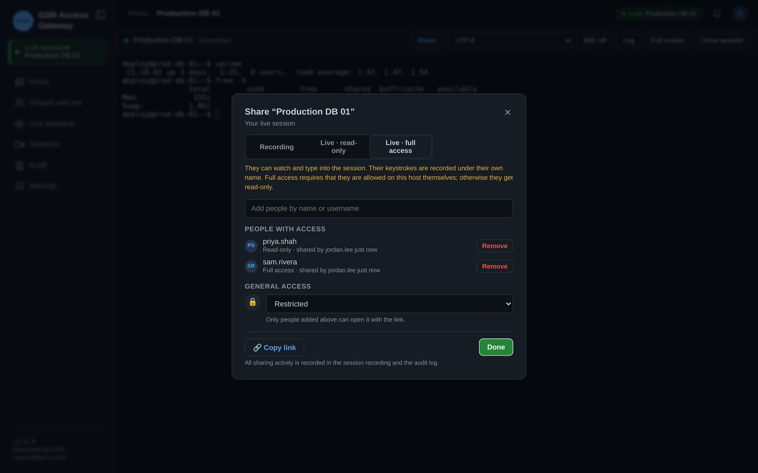
Task: Click the 'Your live session' subtitle
Action: (270, 124)
